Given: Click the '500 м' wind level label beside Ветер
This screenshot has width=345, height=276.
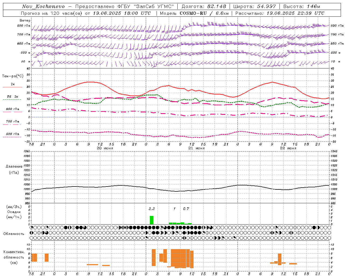Looking at the screenshot, I should [26, 53].
